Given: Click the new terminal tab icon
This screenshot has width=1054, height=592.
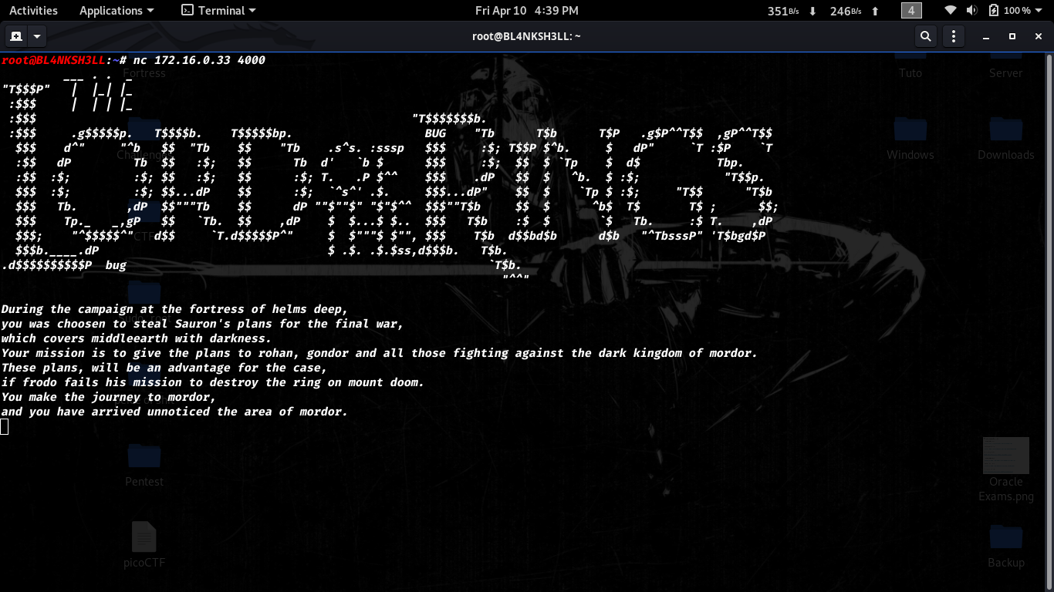Looking at the screenshot, I should click(15, 36).
